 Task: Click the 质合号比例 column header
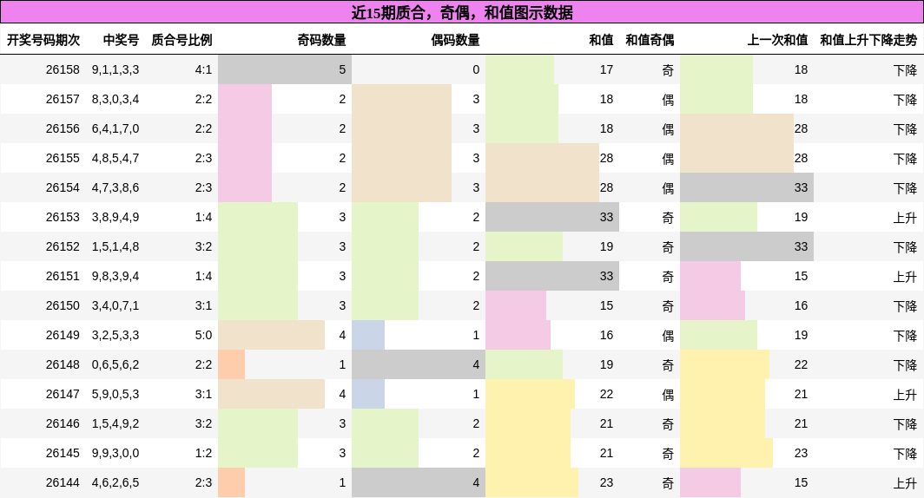[181, 40]
